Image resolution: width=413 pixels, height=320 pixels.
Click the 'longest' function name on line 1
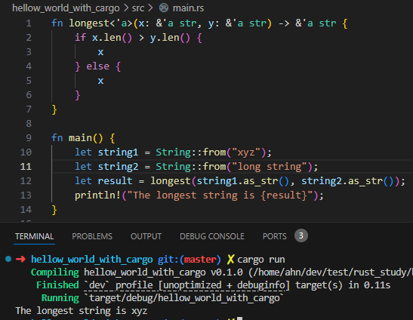pyautogui.click(x=89, y=23)
